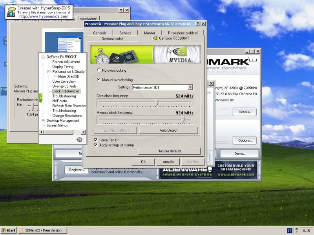Click the Memory clock frequency slider handle
This screenshot has height=235, width=314.
pos(183,119)
